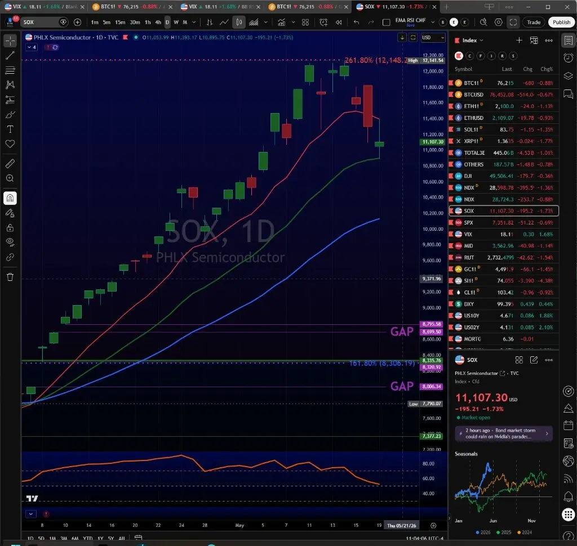Add a symbol to the Index watchlist

[x=519, y=41]
